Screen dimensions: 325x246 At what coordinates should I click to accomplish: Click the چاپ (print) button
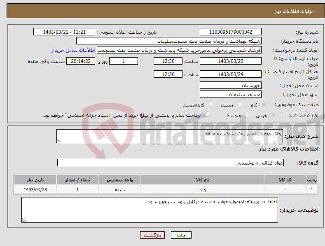pos(181,235)
